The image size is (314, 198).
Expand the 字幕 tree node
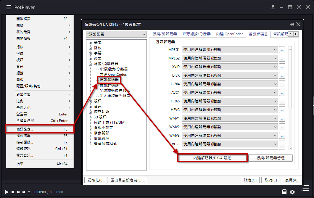coord(91,54)
